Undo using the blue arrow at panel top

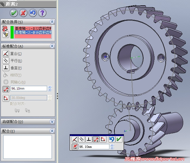coord(33,13)
